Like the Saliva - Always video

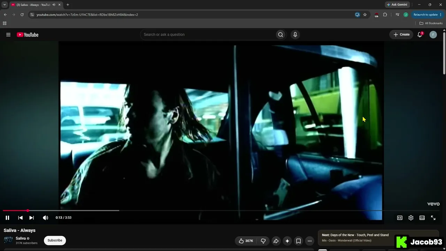[x=246, y=241]
